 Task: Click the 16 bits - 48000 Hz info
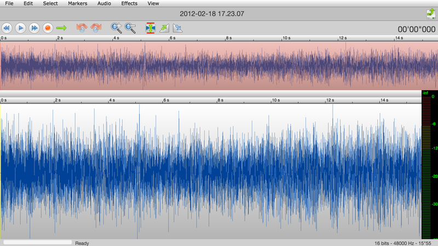pos(403,243)
